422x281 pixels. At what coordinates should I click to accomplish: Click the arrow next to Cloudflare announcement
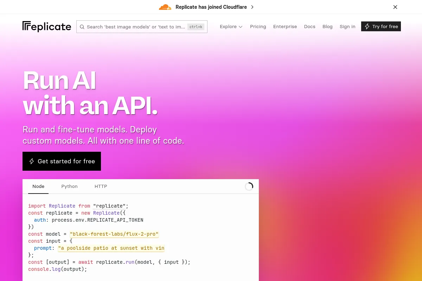tap(252, 7)
